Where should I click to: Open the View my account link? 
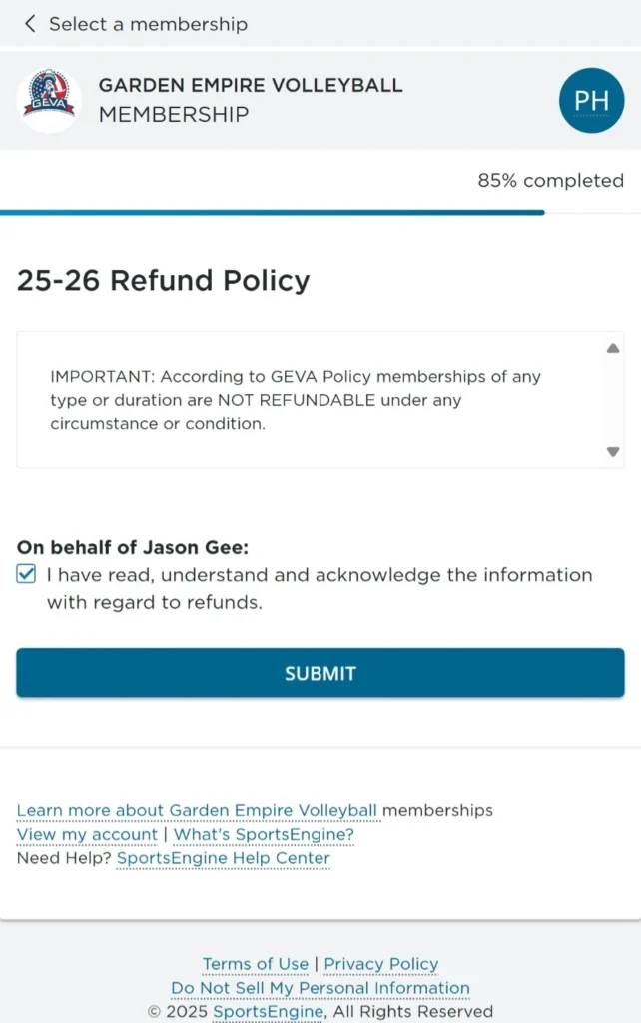coord(87,834)
